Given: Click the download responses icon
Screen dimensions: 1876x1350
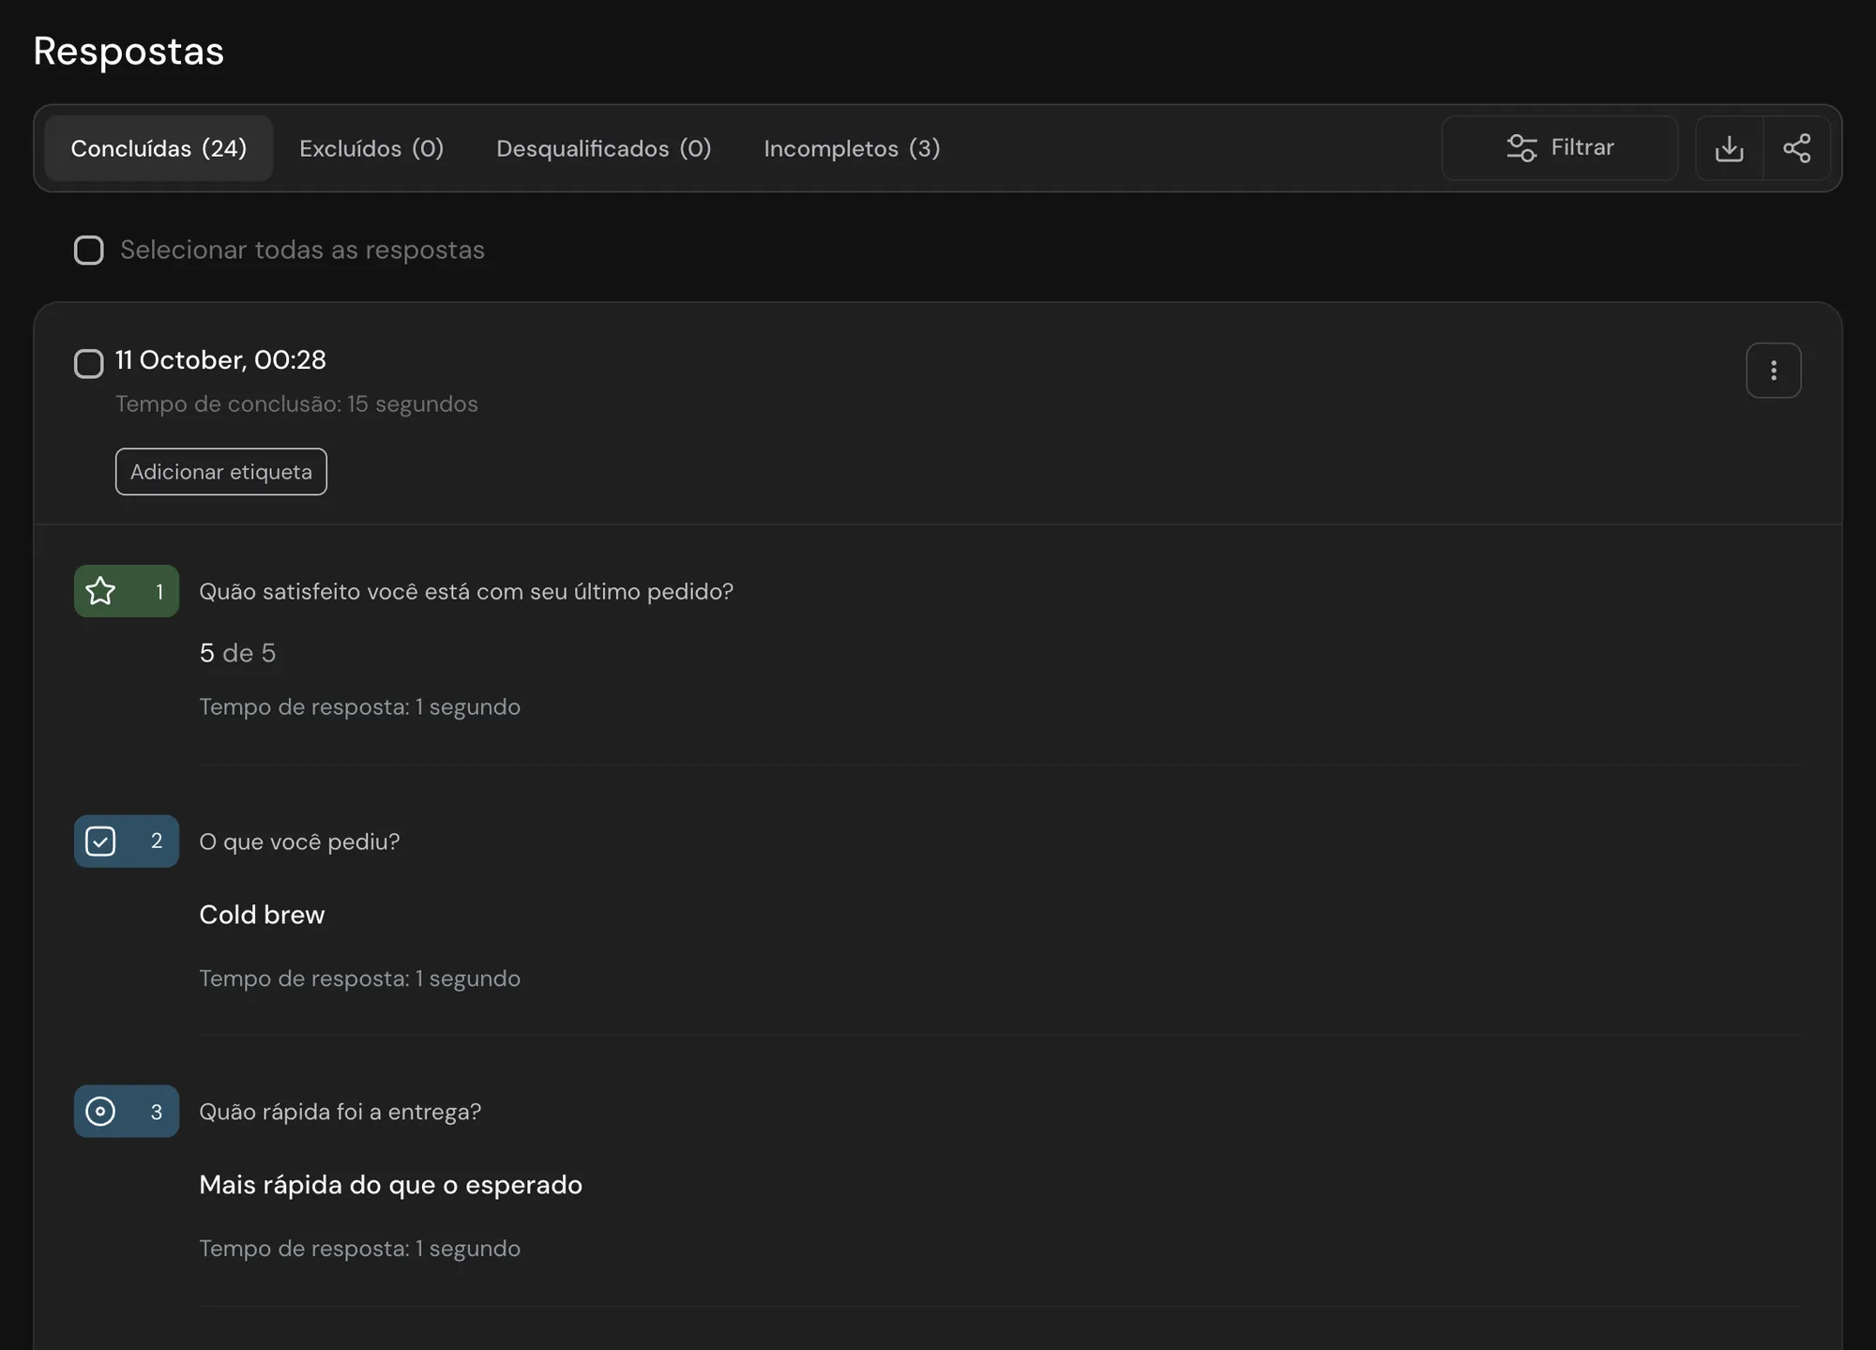Looking at the screenshot, I should click(1729, 148).
